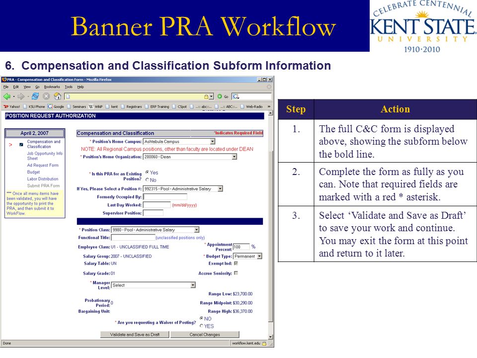Click the page icon in address bar

pos(68,96)
